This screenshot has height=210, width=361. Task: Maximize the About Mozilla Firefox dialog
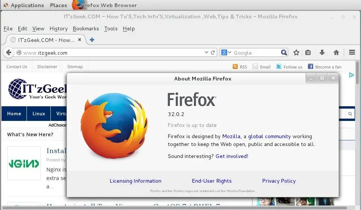(x=322, y=78)
